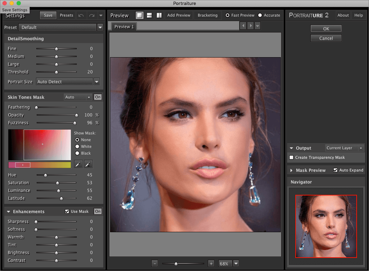Click the undo arrow icon
Screen dimensions: 369x271
tap(81, 15)
